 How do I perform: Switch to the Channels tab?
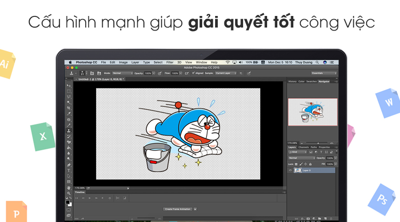[x=304, y=147]
